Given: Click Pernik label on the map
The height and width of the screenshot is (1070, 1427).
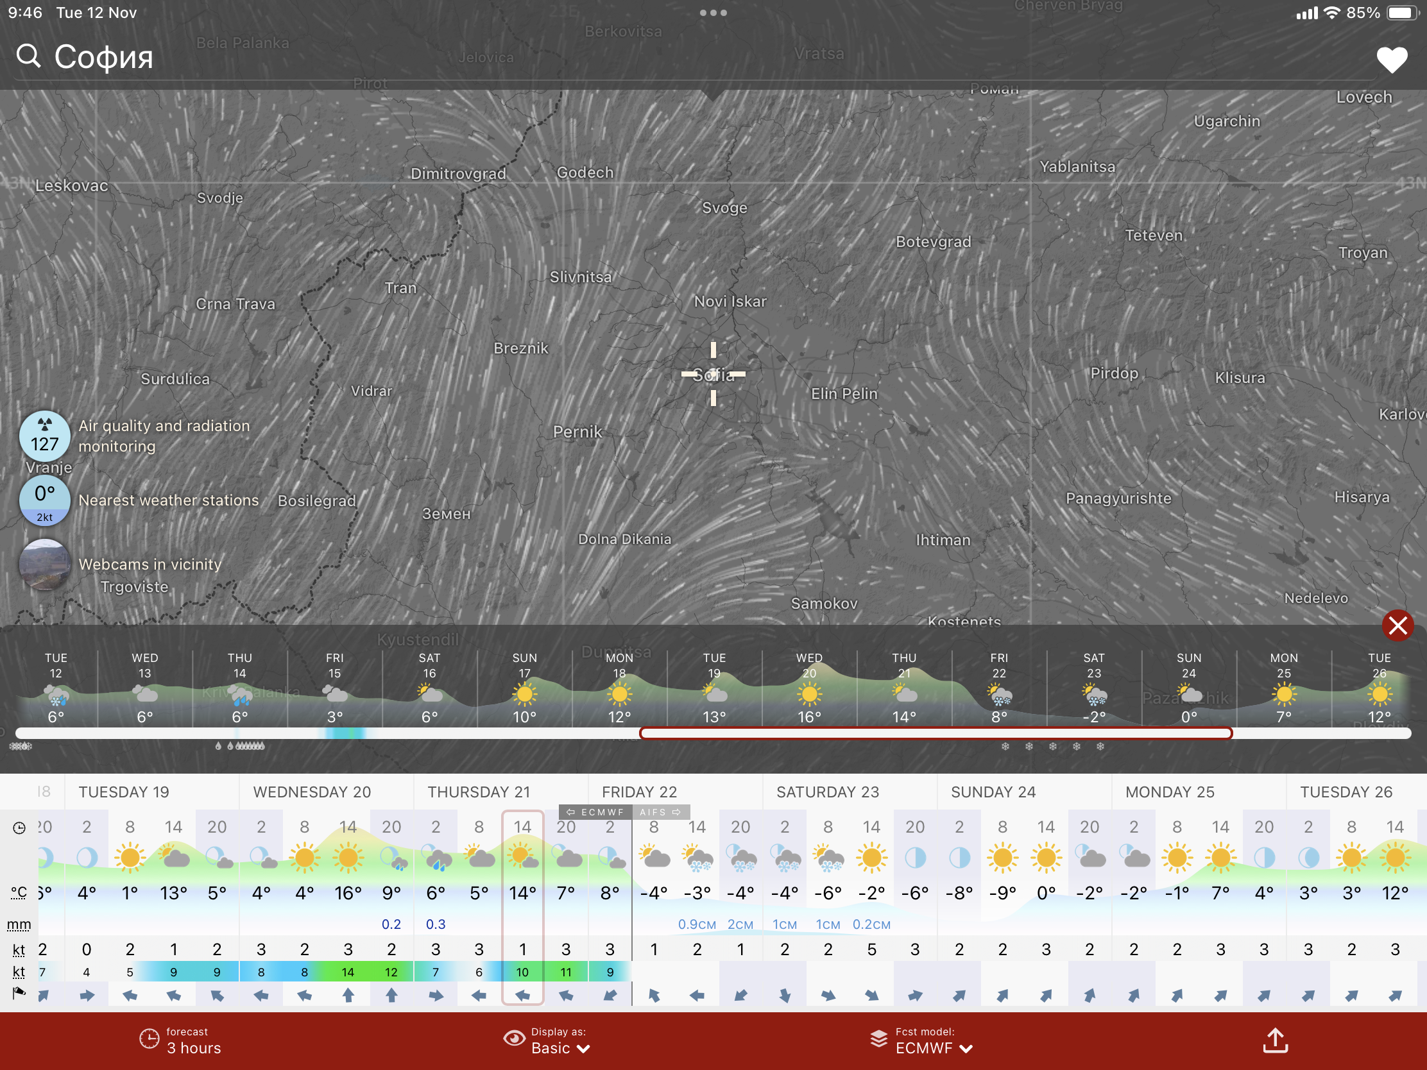Looking at the screenshot, I should click(x=577, y=432).
